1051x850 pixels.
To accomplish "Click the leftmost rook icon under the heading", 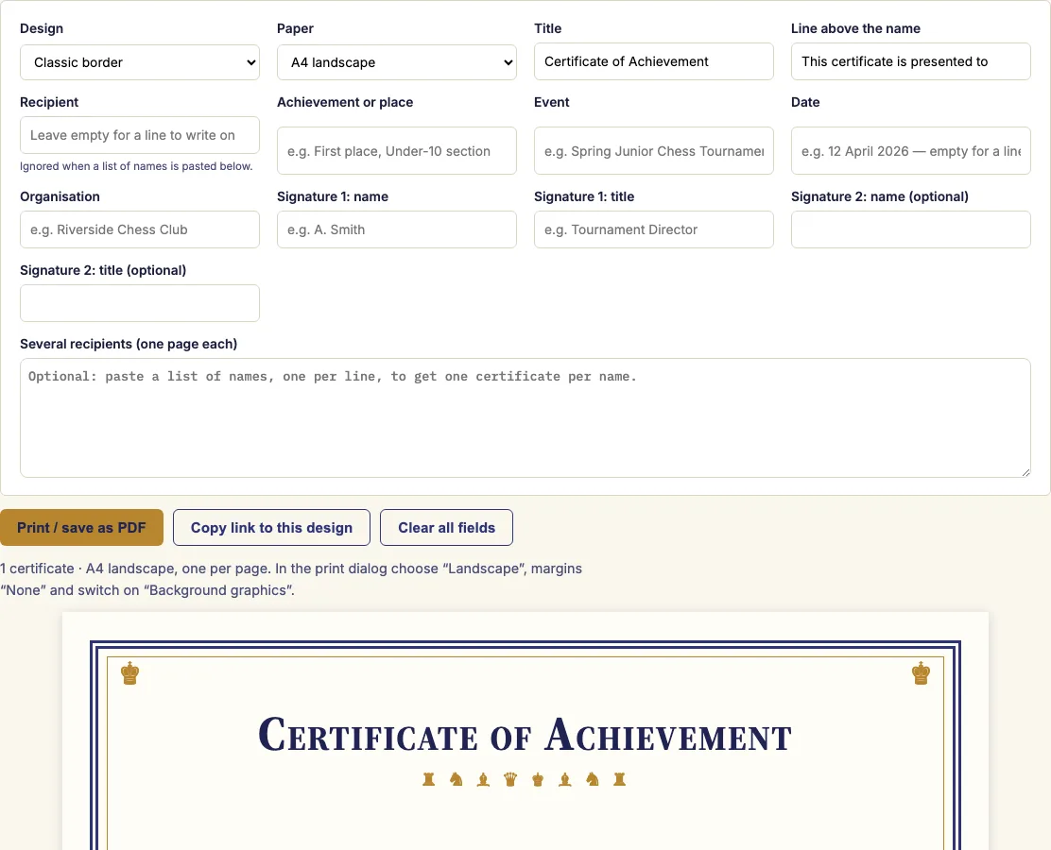I will click(429, 779).
